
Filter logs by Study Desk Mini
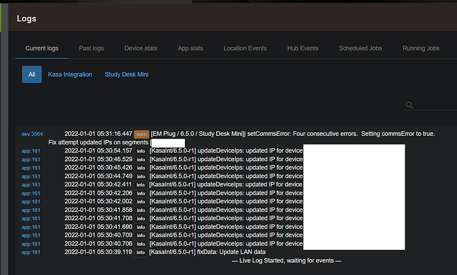(127, 75)
